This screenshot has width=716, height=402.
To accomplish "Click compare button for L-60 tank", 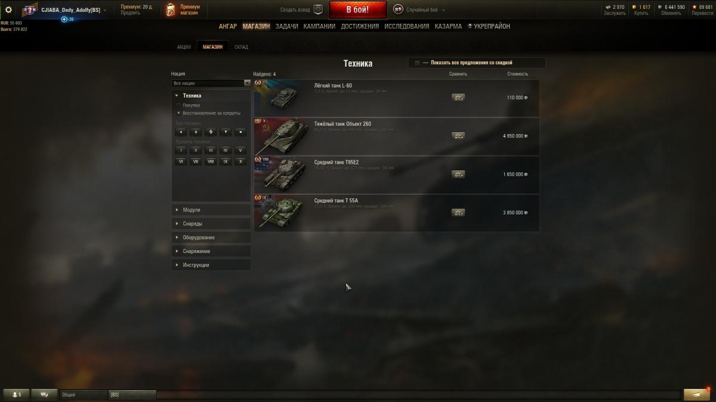I will click(x=458, y=98).
